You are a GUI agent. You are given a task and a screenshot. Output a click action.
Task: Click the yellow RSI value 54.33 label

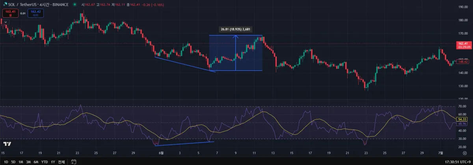[x=462, y=119]
